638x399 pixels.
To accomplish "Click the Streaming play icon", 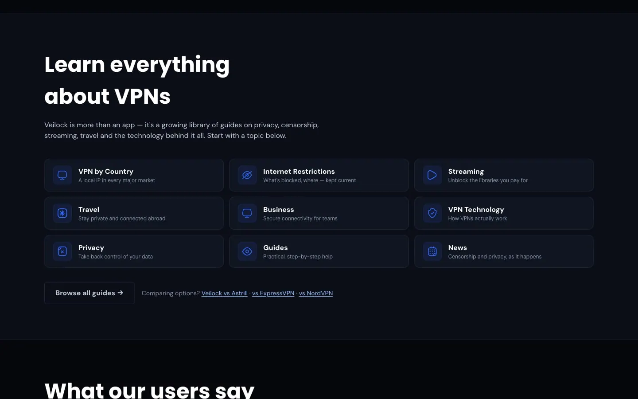I will (432, 175).
